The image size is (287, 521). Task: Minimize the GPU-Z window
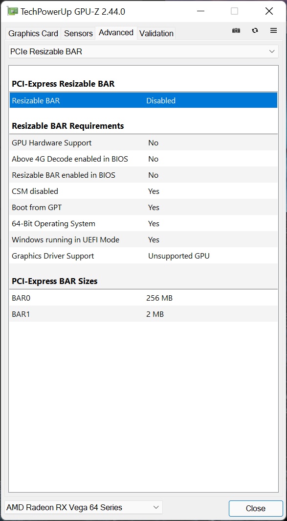click(200, 11)
